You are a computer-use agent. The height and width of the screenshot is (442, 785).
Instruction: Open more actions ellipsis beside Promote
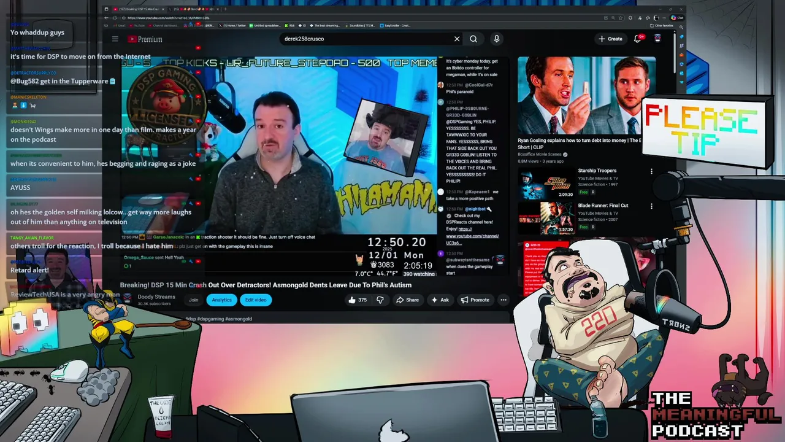click(x=504, y=300)
